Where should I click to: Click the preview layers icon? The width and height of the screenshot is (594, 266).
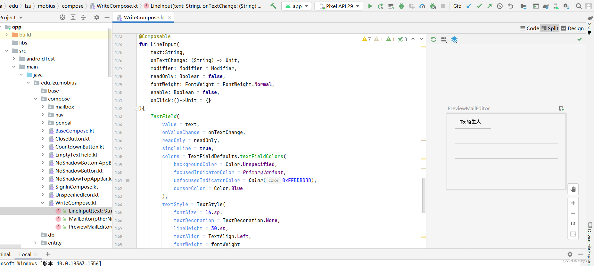click(454, 39)
